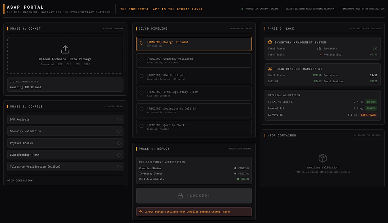Screen dimensions: 388x223
Task: Toggle the Cyberforming Path status circle
Action: coord(119,155)
